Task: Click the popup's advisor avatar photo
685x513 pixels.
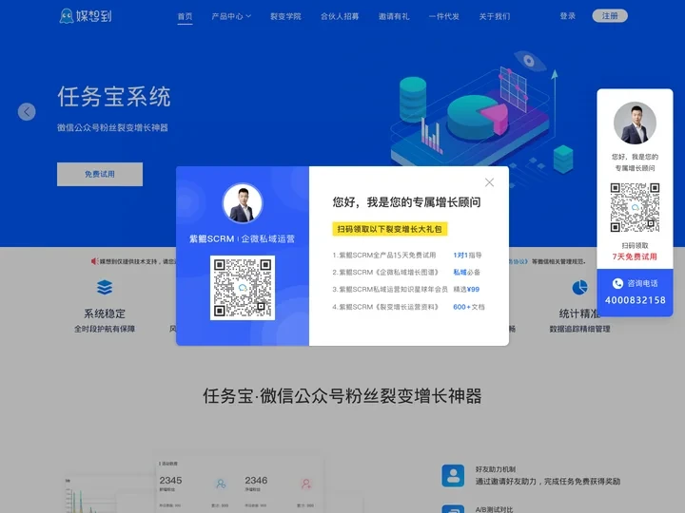Action: coord(243,203)
